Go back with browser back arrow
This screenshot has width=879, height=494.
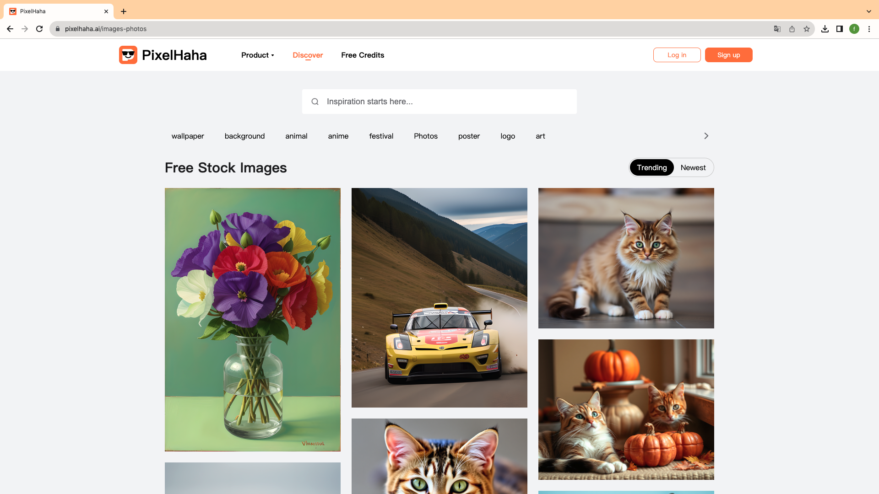click(x=10, y=29)
